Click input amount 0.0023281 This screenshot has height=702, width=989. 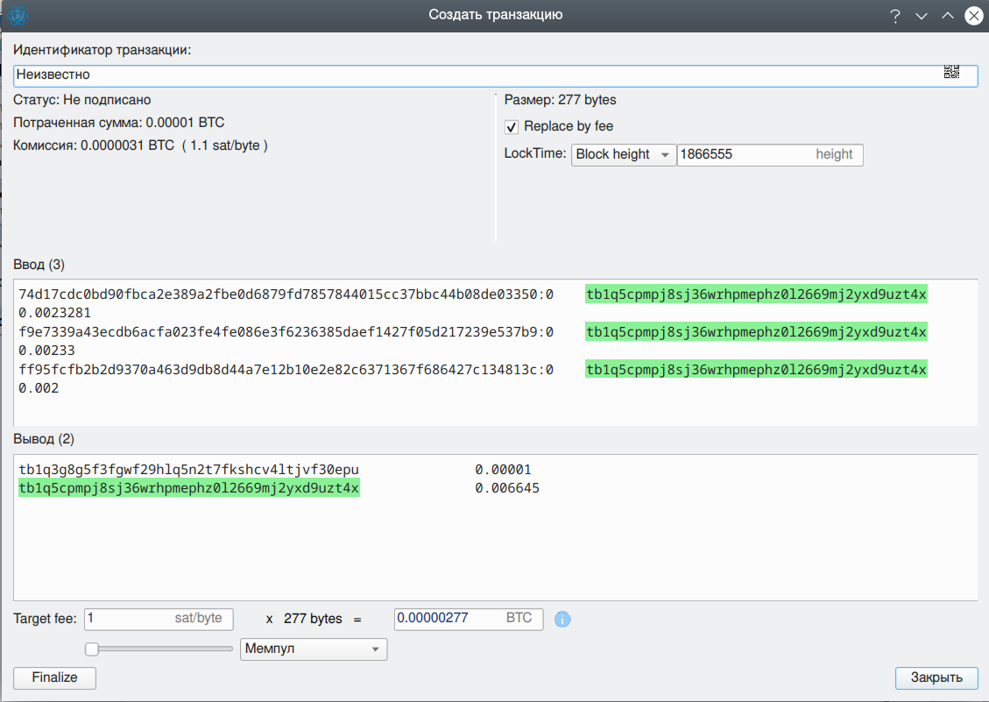coord(55,313)
